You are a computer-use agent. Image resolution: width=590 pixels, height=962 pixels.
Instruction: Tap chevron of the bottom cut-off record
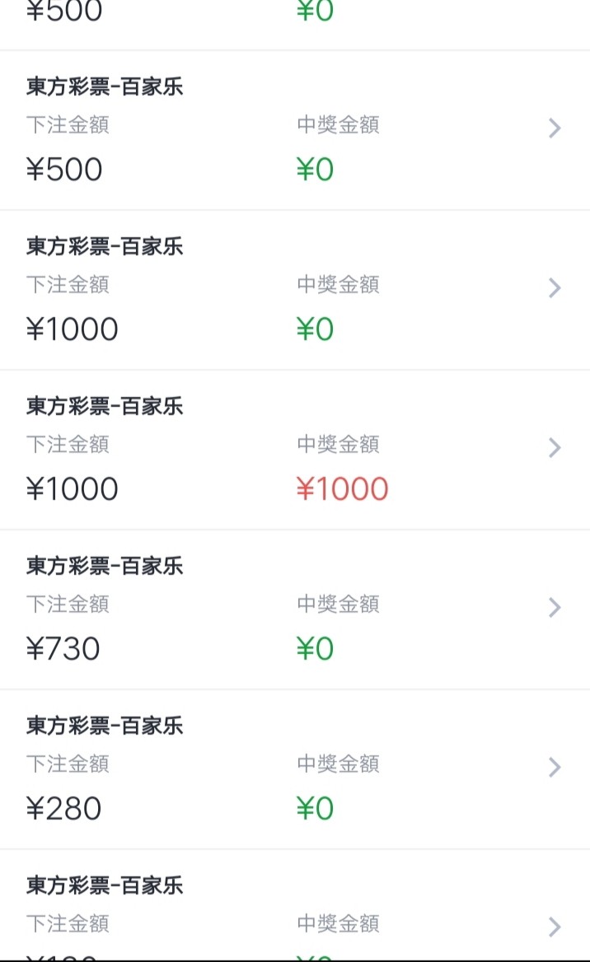(x=555, y=927)
